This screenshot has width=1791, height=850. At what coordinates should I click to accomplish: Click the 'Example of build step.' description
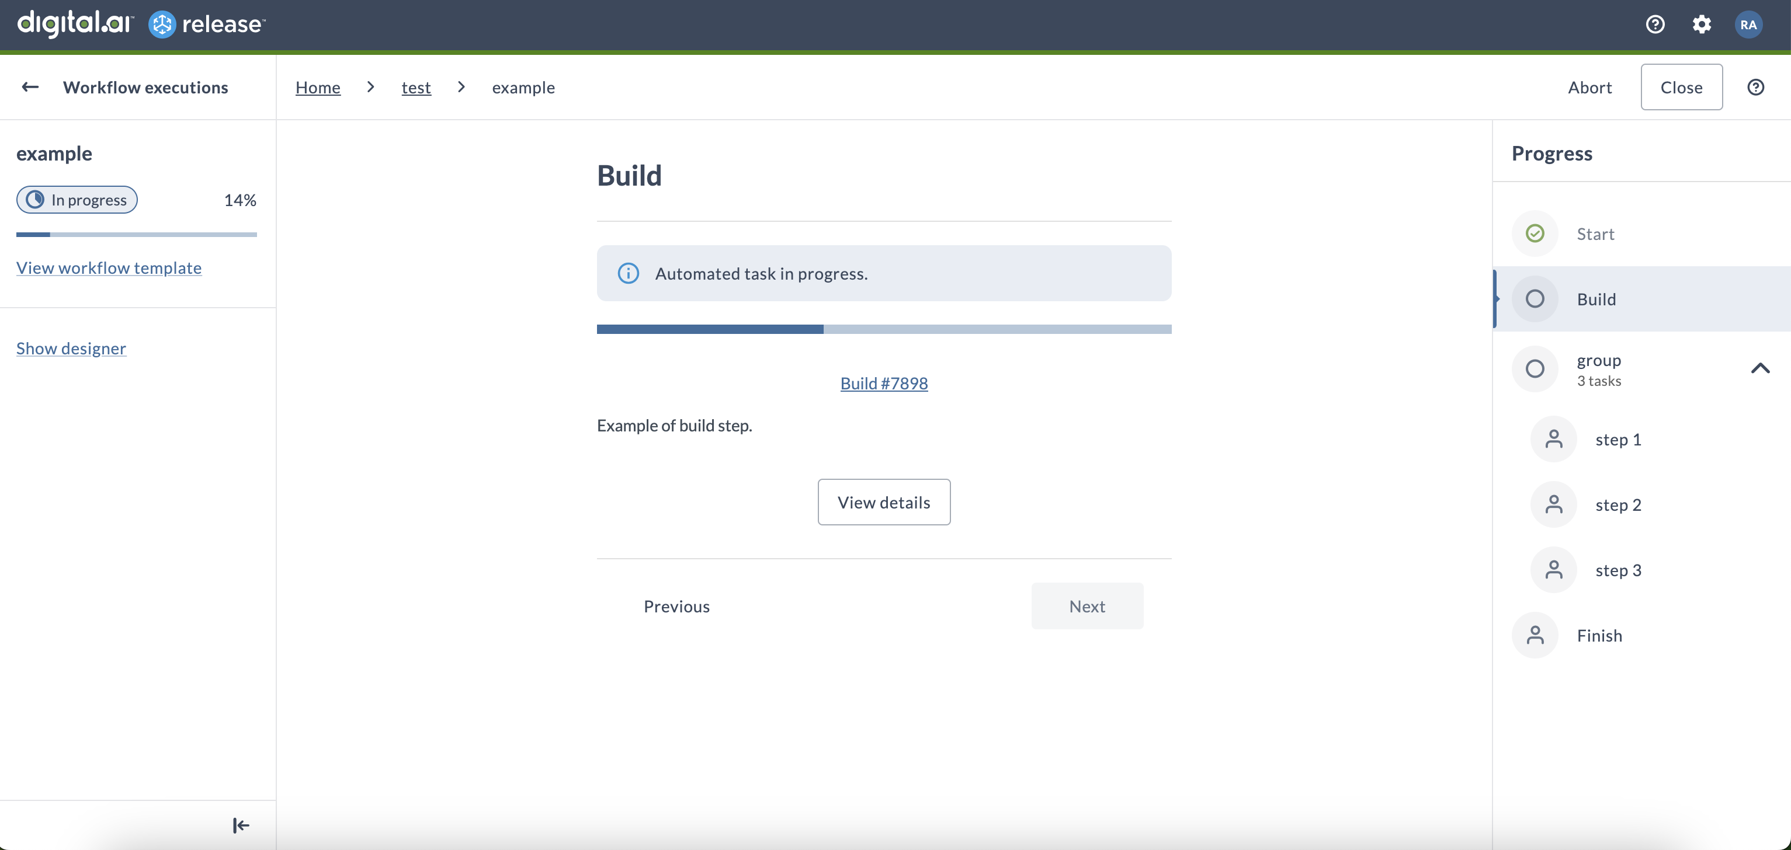click(675, 426)
